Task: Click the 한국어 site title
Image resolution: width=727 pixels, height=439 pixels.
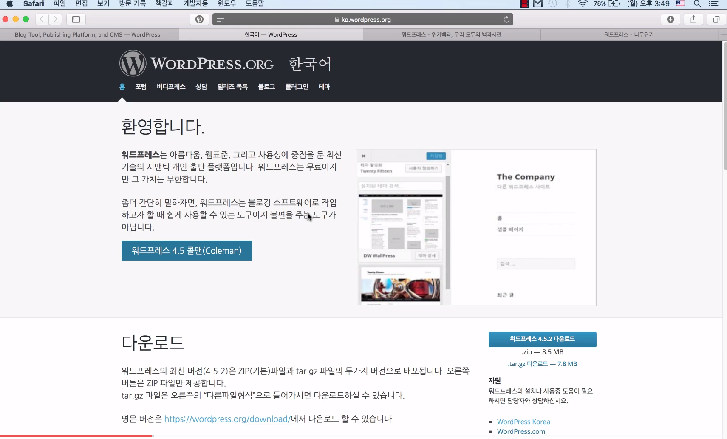Action: coord(310,64)
